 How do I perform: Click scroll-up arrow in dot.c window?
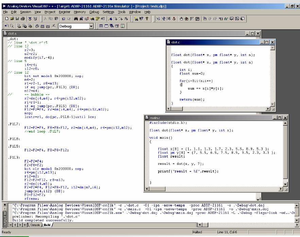click(272, 48)
